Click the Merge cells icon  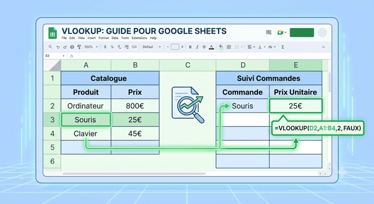coord(237,47)
